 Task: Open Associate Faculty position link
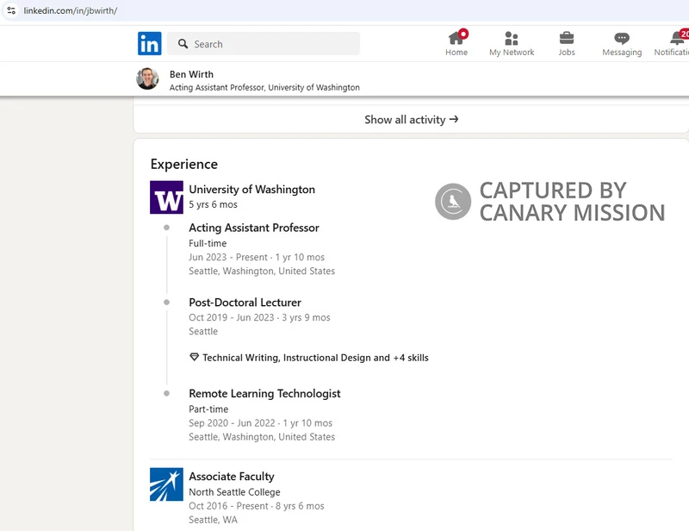232,477
